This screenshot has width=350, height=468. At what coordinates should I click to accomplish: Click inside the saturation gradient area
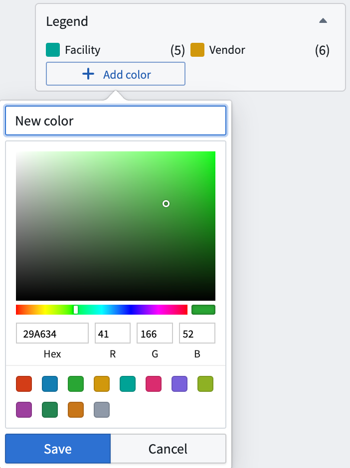pyautogui.click(x=116, y=226)
